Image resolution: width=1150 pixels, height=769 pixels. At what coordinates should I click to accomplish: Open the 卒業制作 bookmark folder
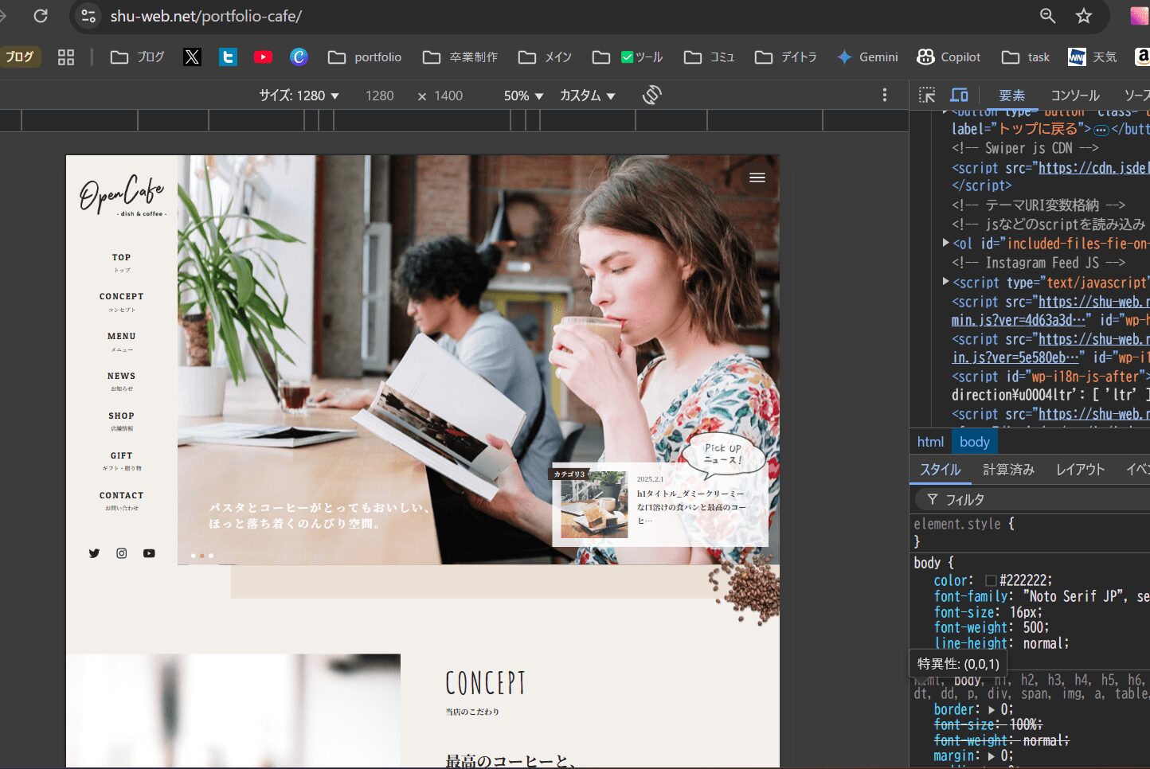pos(460,57)
